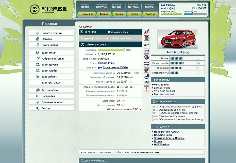Open the camshafts part slot

(x=147, y=64)
